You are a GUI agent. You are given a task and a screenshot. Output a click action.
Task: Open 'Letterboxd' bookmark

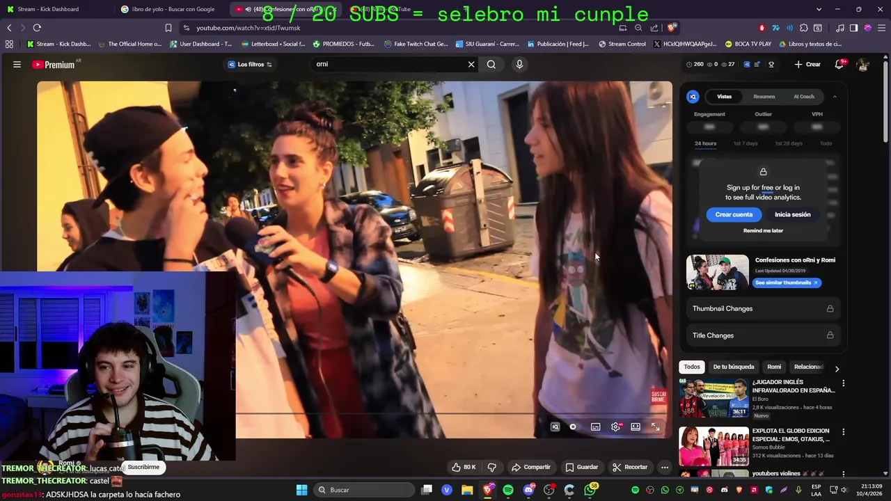coord(273,44)
